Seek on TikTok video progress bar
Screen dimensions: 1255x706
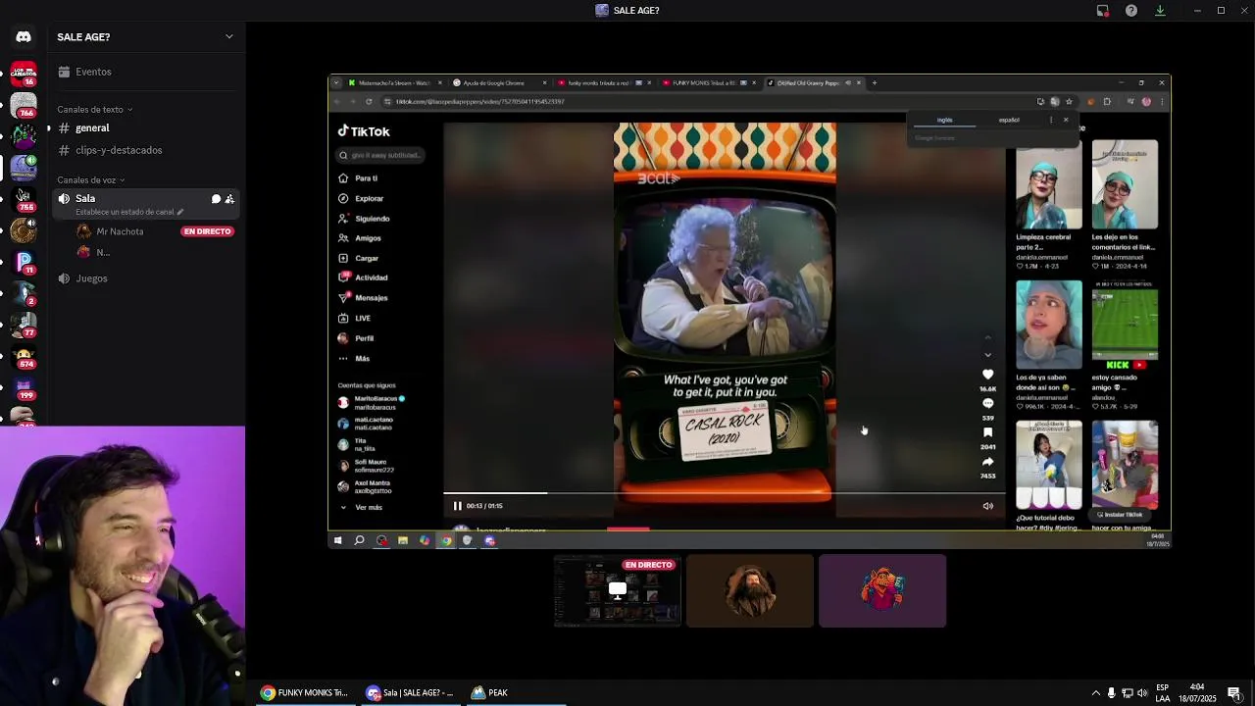tap(724, 493)
